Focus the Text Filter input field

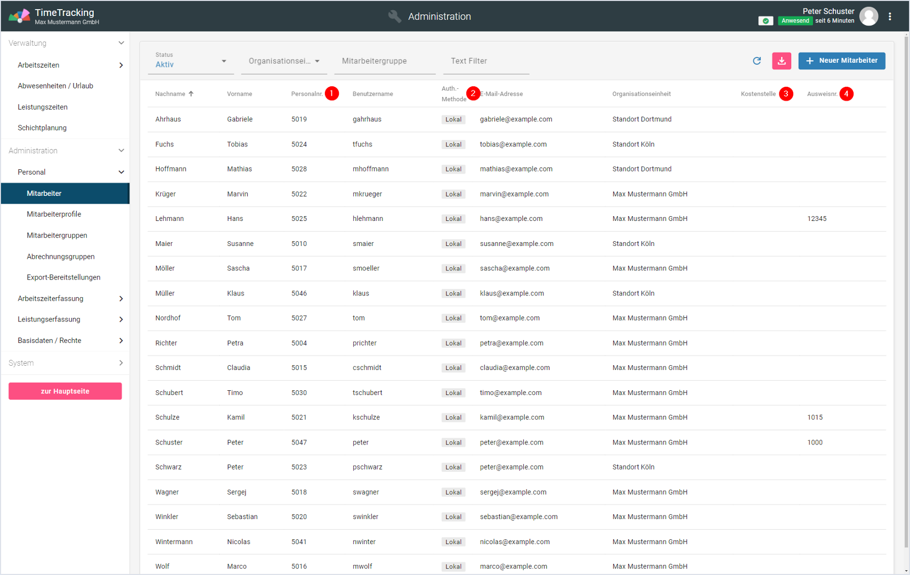click(x=486, y=61)
